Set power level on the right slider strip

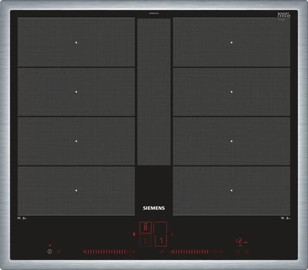[x=198, y=252]
